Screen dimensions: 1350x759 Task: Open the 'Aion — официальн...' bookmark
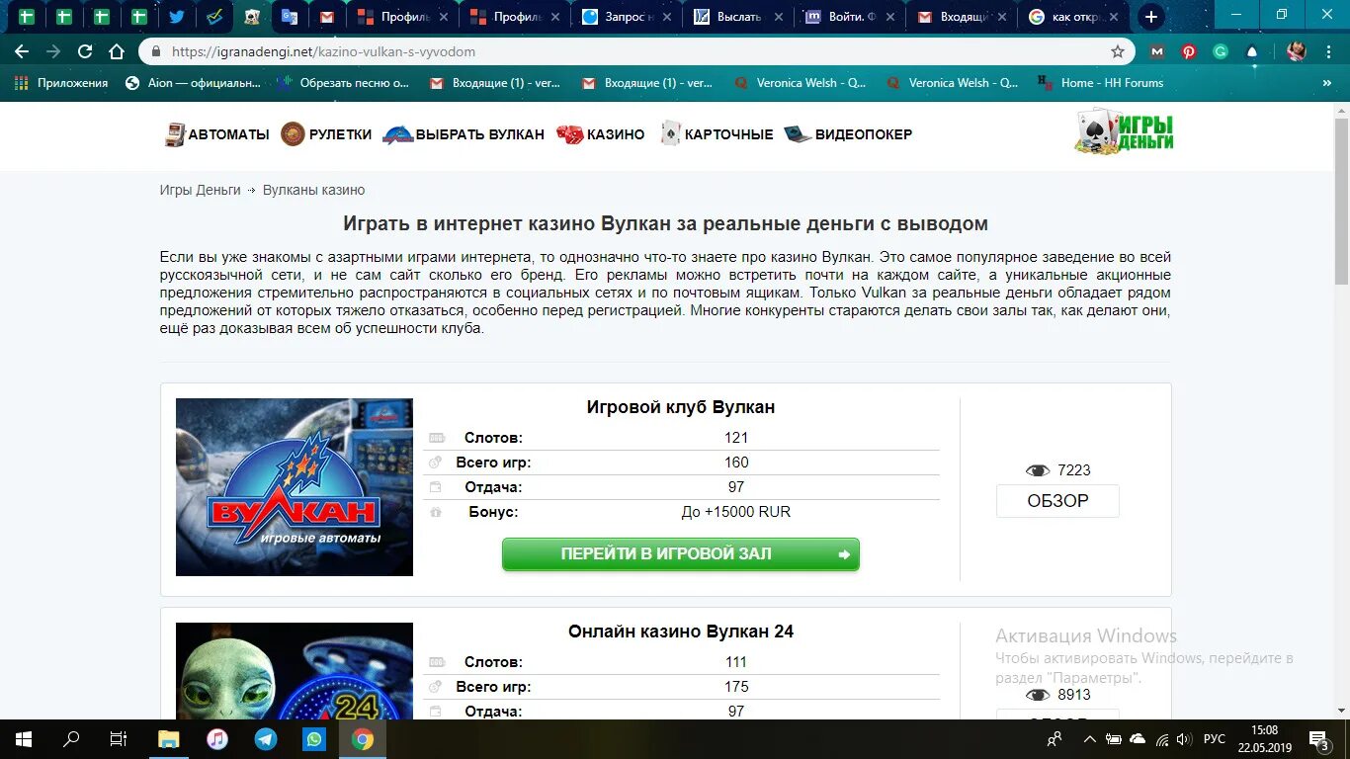click(193, 83)
